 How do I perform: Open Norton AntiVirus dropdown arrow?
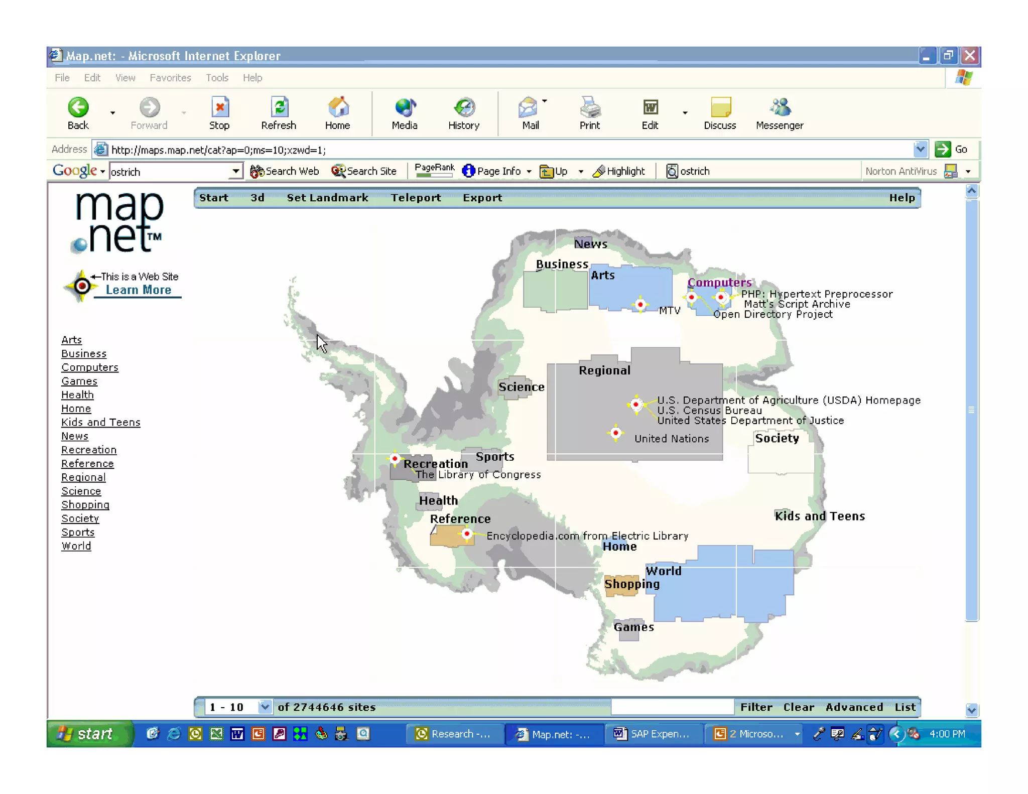(968, 172)
